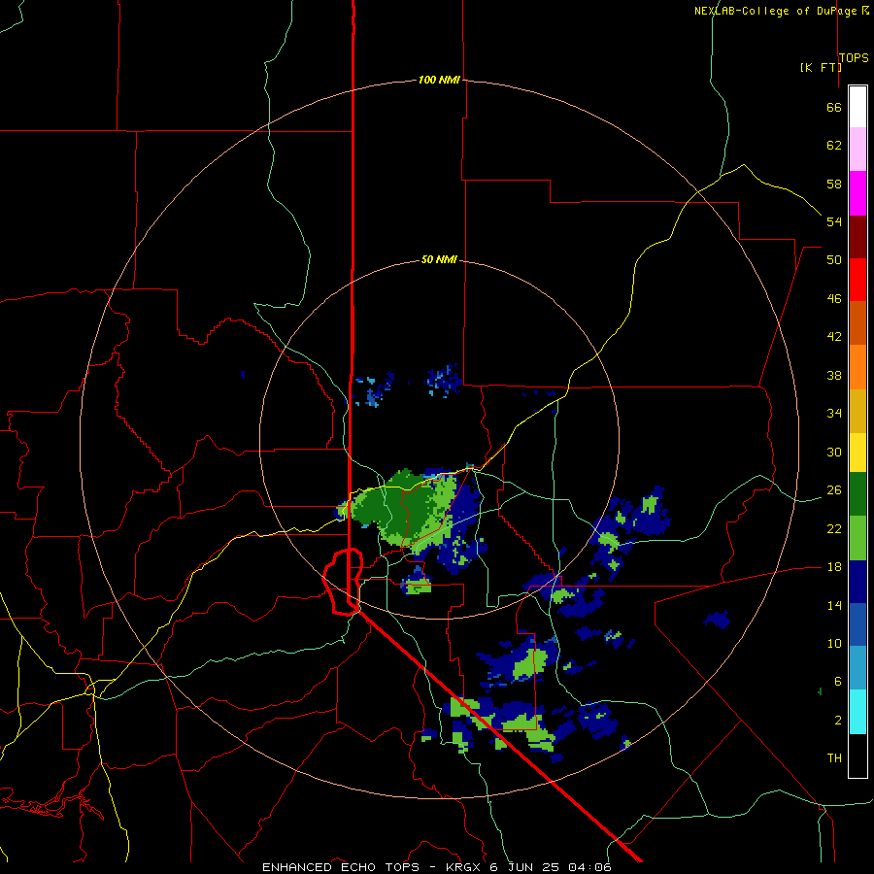874x874 pixels.
Task: Pick the light blue legend swatch
Action: (857, 668)
